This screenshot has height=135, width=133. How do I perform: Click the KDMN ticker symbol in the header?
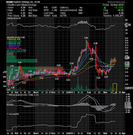coord(9,2)
